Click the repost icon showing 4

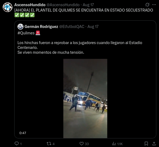pos(49,144)
